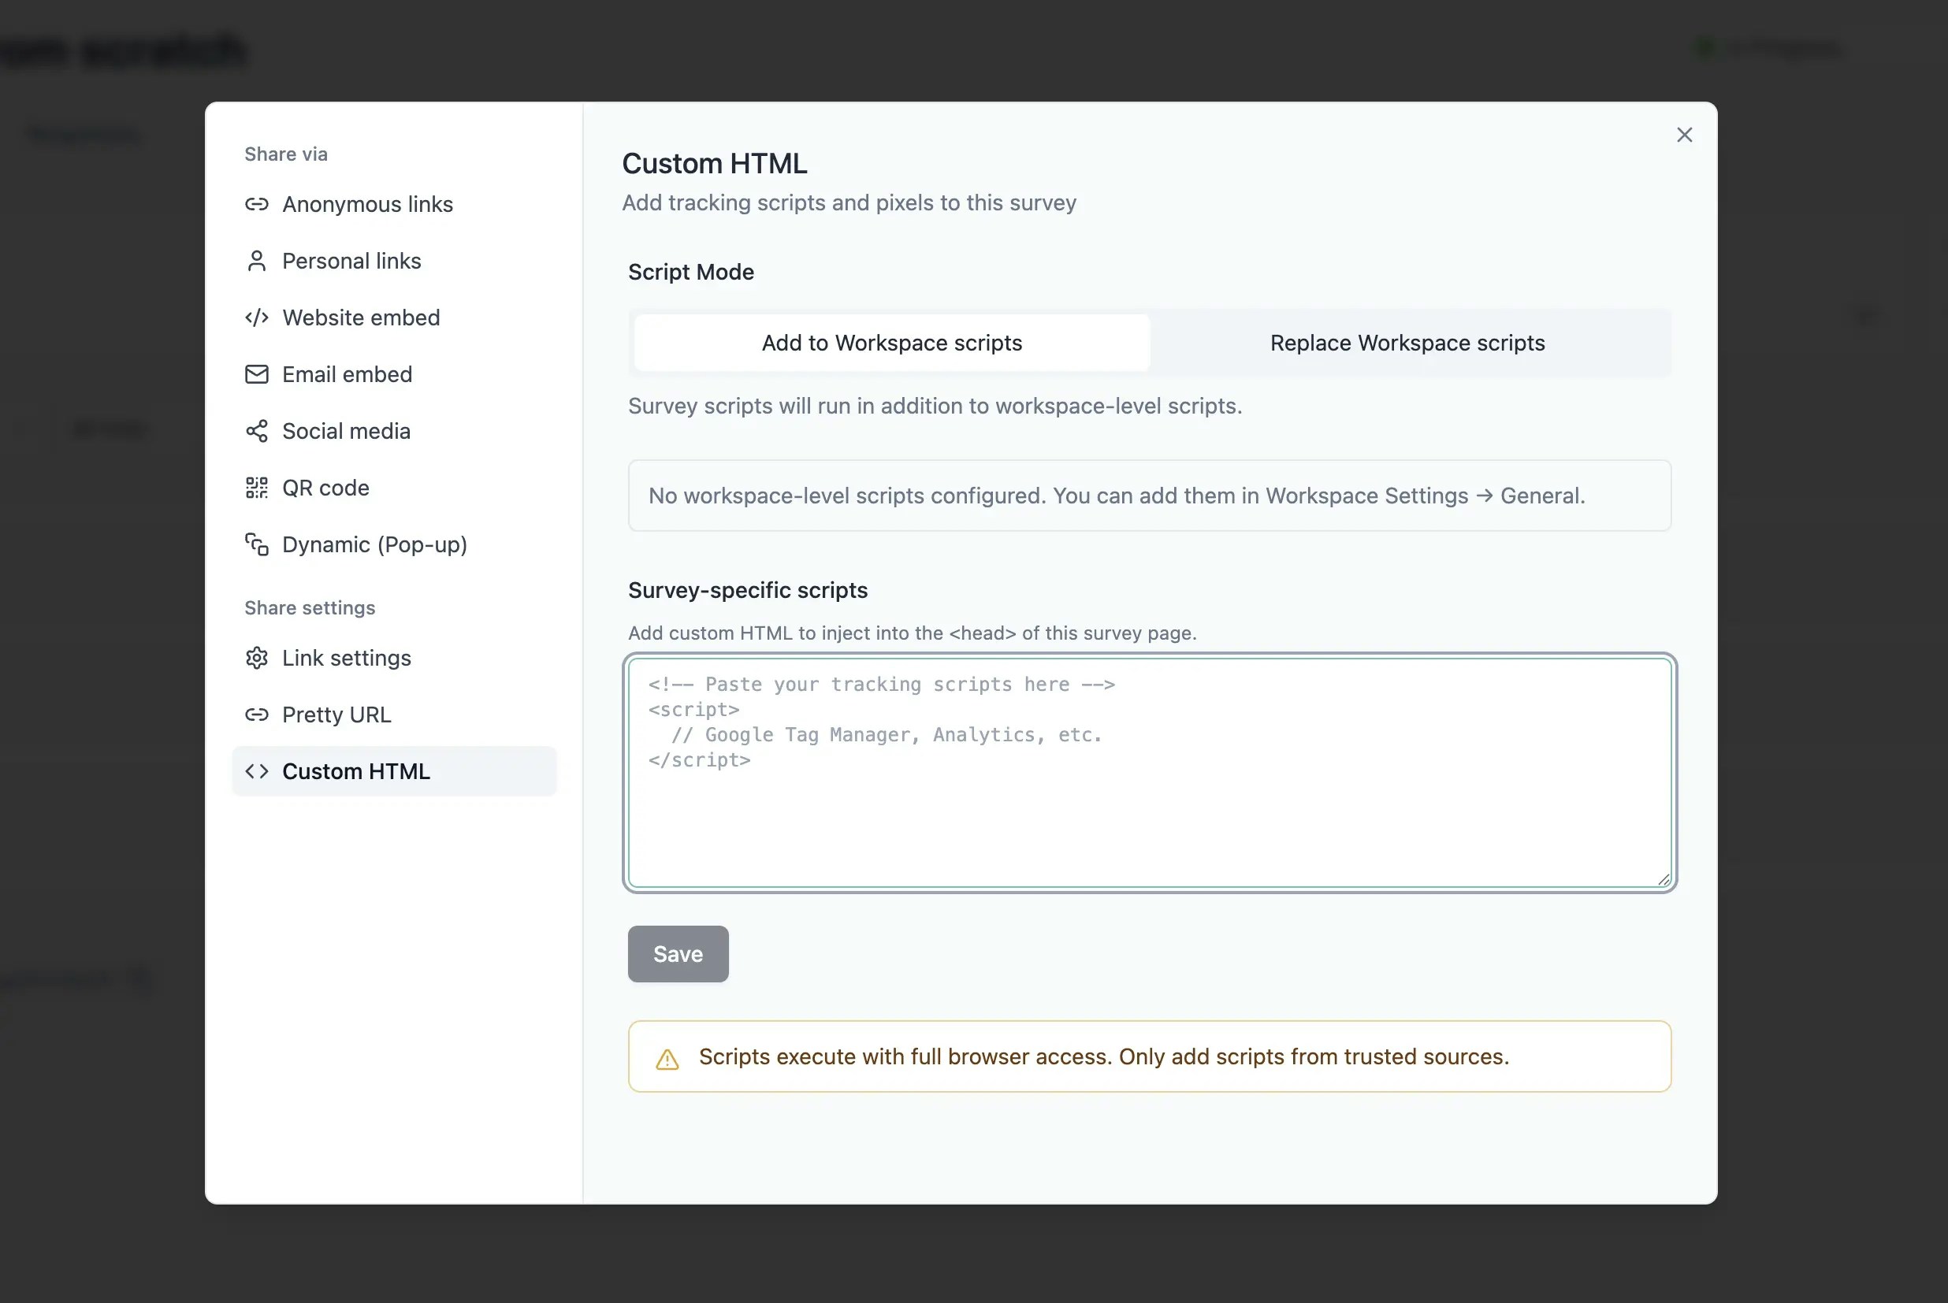Switch to the Social media sharing tab
Viewport: 1948px width, 1303px height.
346,430
